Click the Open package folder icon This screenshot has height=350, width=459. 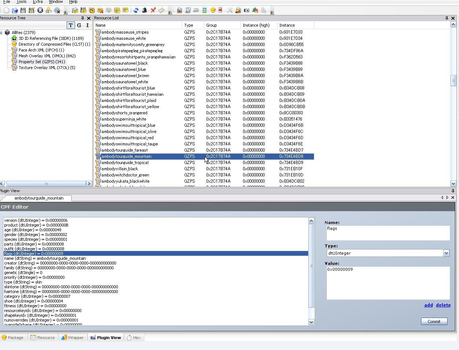click(15, 10)
